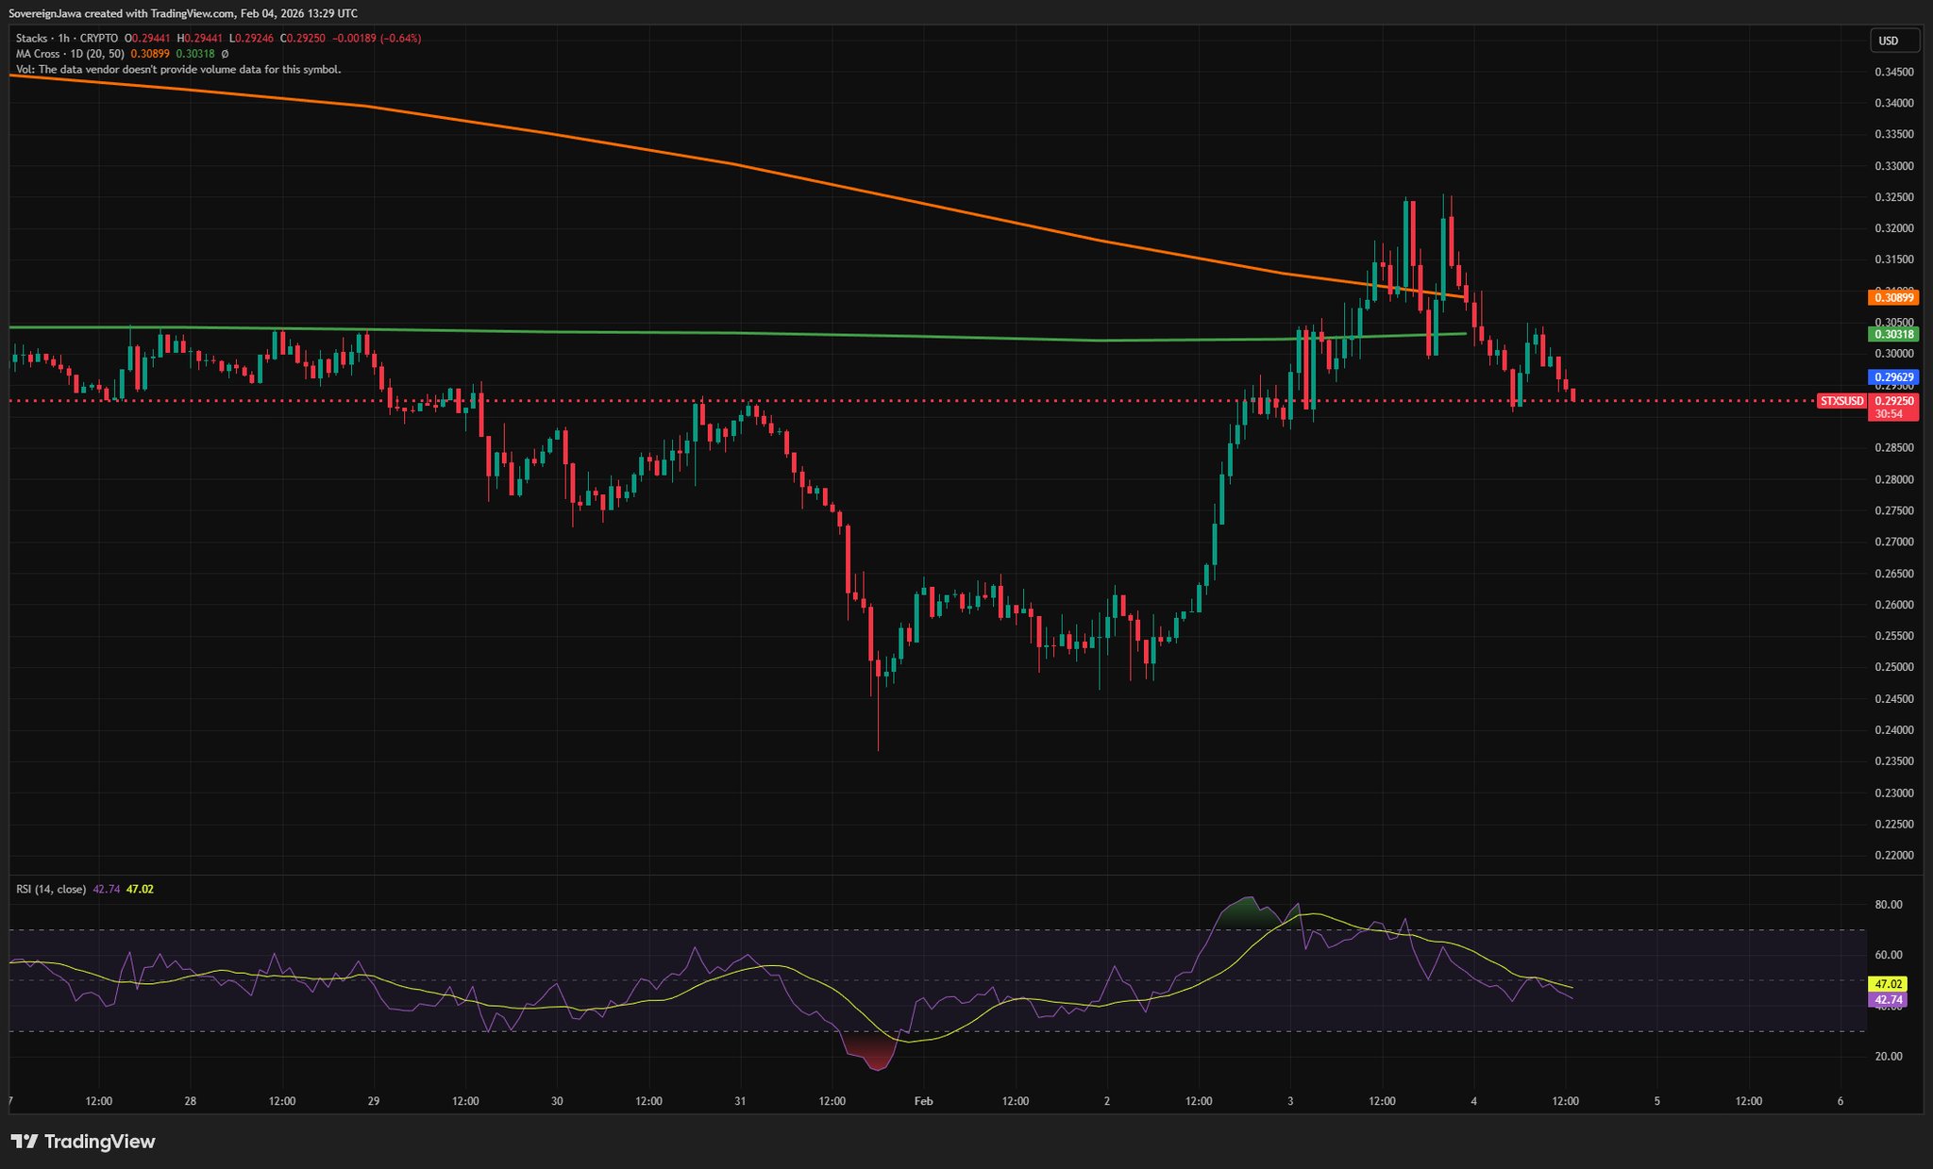Viewport: 1933px width, 1169px height.
Task: Click the 0.34500 price scale label
Action: (1893, 72)
